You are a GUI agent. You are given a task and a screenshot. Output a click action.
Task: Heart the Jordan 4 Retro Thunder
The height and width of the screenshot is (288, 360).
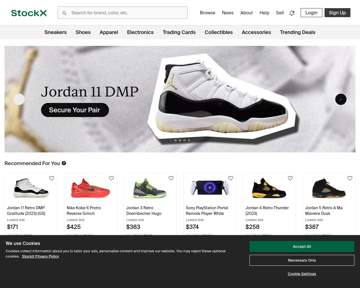[290, 178]
